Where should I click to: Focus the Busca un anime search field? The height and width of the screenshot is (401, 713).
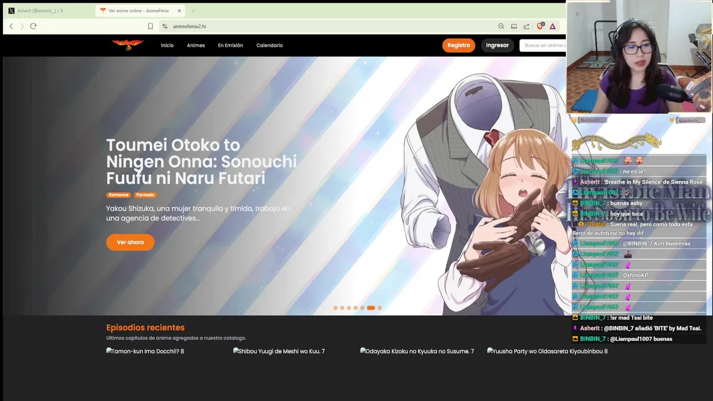pyautogui.click(x=543, y=45)
